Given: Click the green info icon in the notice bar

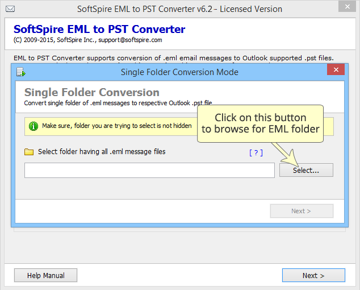Looking at the screenshot, I should pyautogui.click(x=34, y=126).
